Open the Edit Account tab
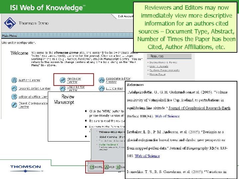239x179 pixels. (x=125, y=16)
